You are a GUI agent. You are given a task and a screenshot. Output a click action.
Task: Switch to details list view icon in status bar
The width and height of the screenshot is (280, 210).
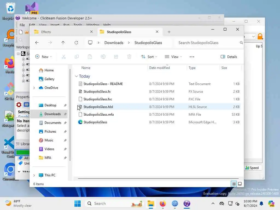pos(234,184)
